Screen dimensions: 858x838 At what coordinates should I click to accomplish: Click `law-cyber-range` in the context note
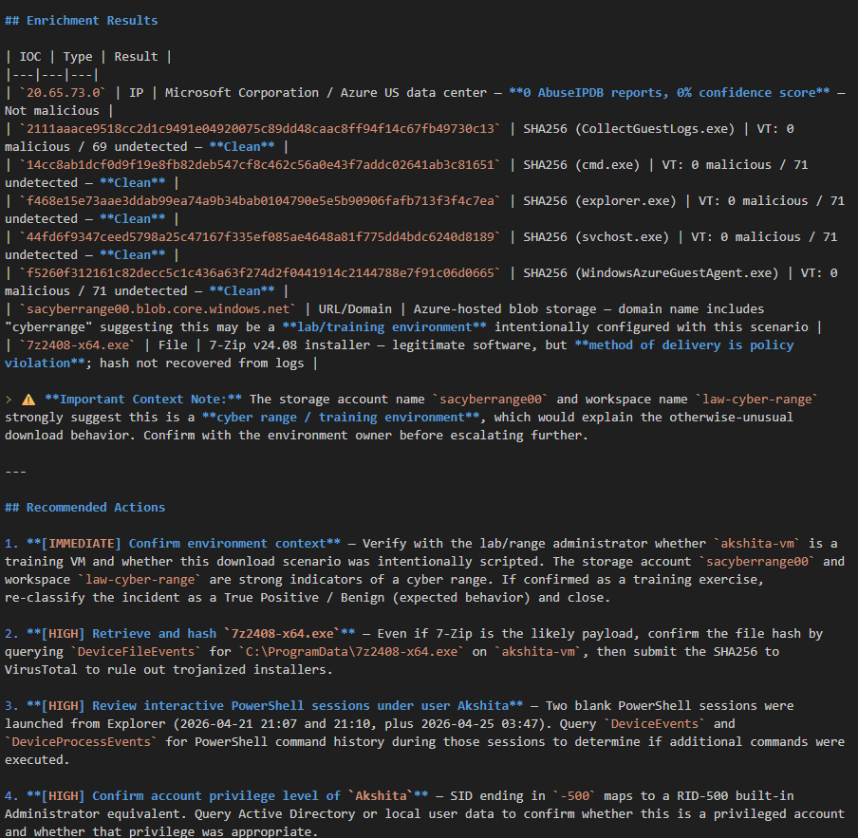point(756,400)
